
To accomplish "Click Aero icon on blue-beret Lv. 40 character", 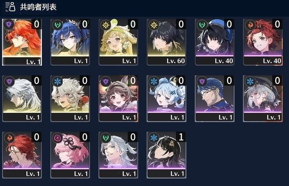I will click(202, 25).
